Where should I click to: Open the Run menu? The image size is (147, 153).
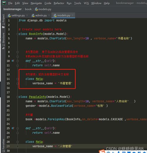(69, 3)
